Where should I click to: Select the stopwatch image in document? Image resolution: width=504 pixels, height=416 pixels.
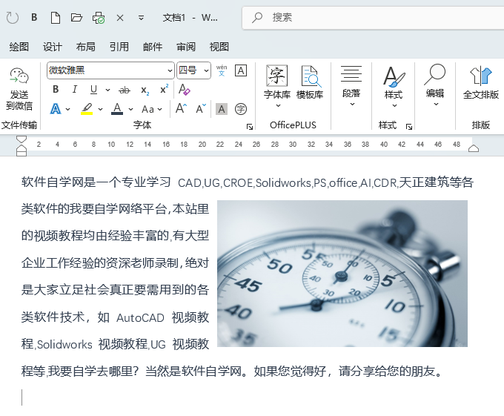coord(342,274)
